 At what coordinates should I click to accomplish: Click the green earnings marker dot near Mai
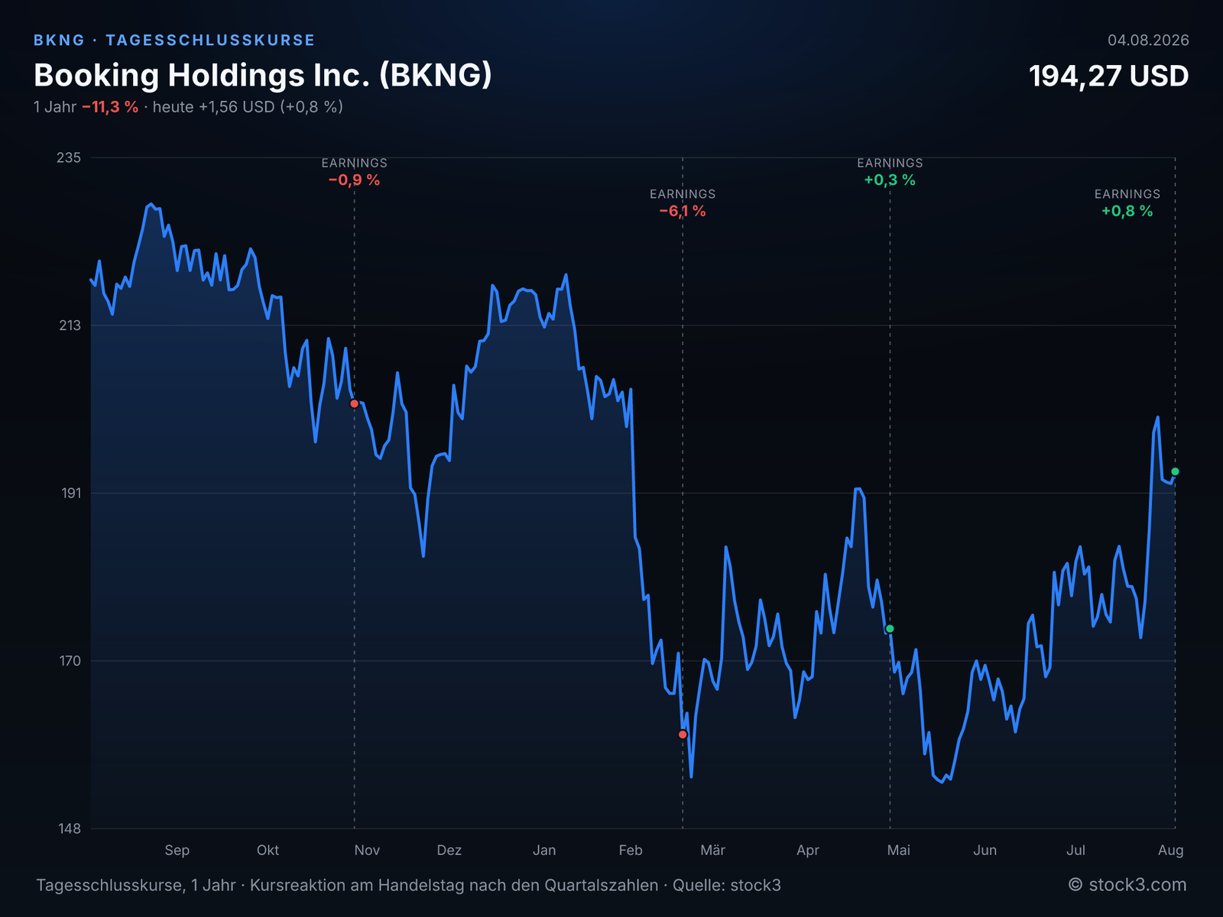coord(890,629)
